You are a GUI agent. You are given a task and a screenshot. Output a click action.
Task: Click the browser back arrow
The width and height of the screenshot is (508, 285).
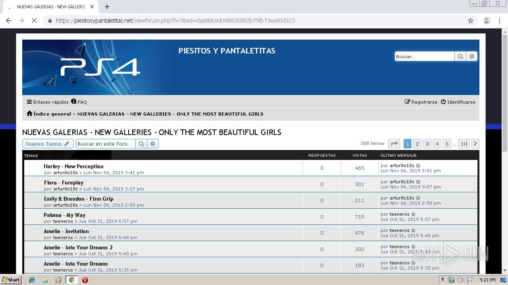click(9, 21)
